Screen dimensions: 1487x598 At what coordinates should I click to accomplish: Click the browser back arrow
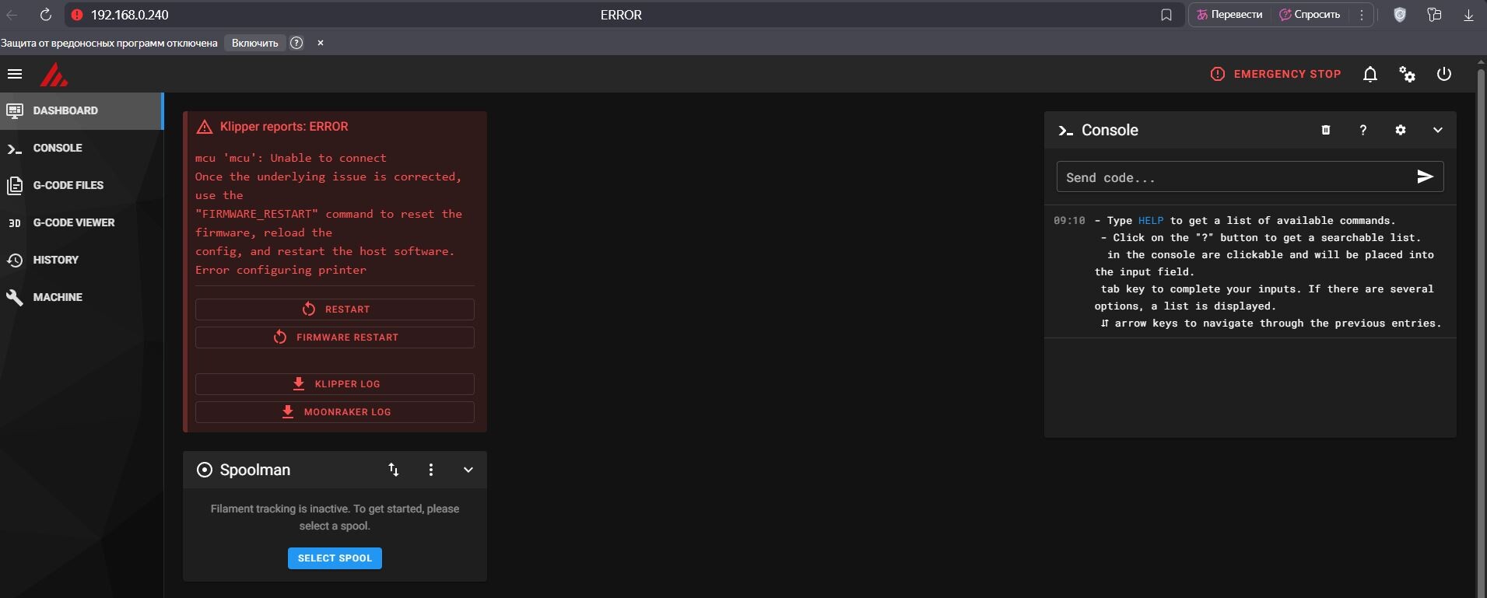pos(12,15)
